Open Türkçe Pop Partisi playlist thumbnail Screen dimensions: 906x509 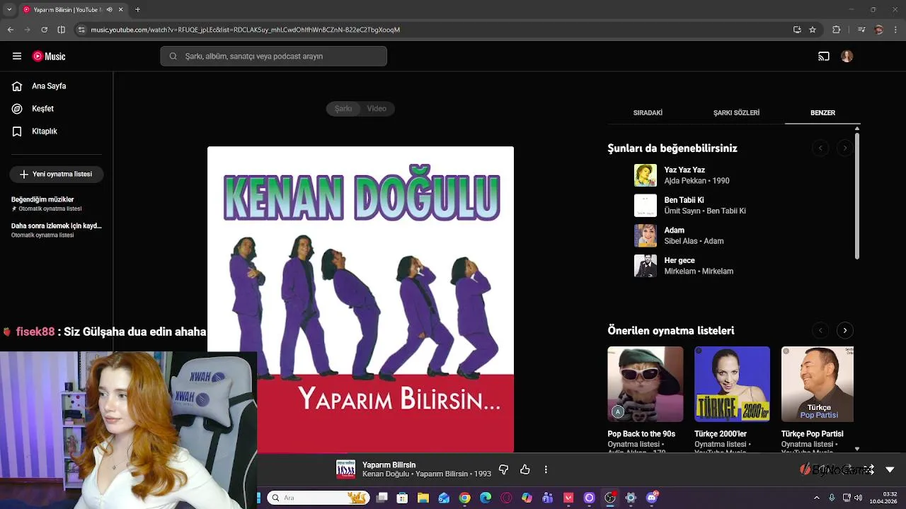(x=818, y=384)
